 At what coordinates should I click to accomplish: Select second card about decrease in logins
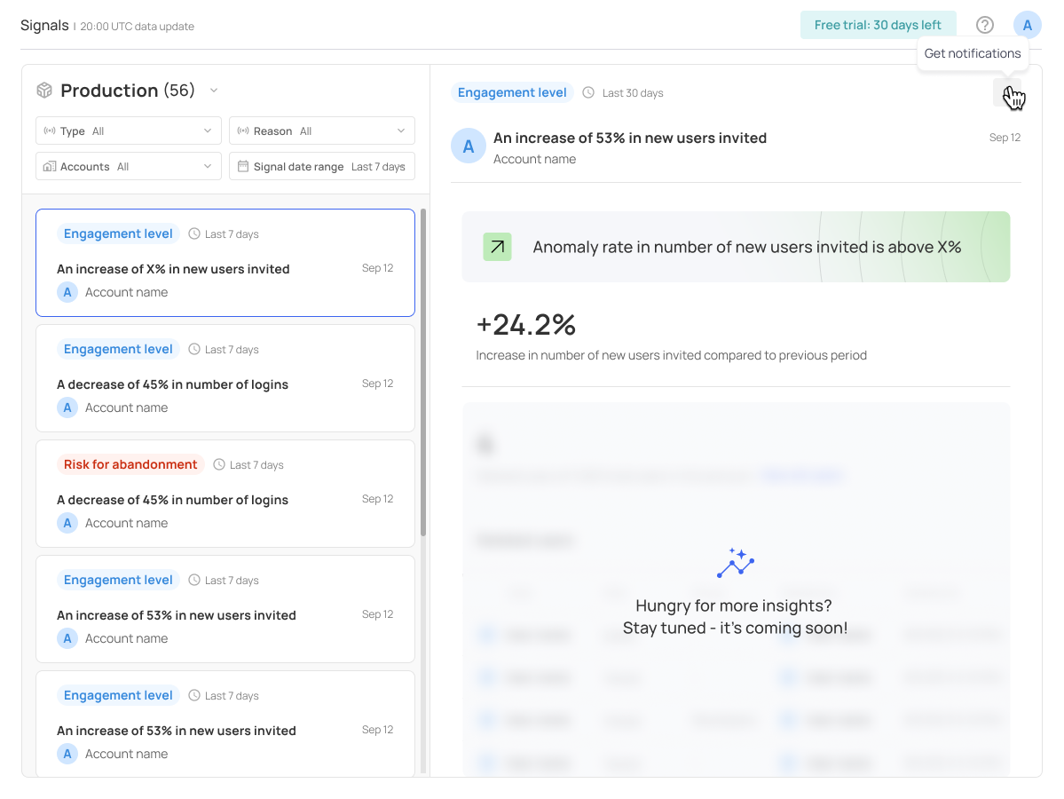coord(225,378)
